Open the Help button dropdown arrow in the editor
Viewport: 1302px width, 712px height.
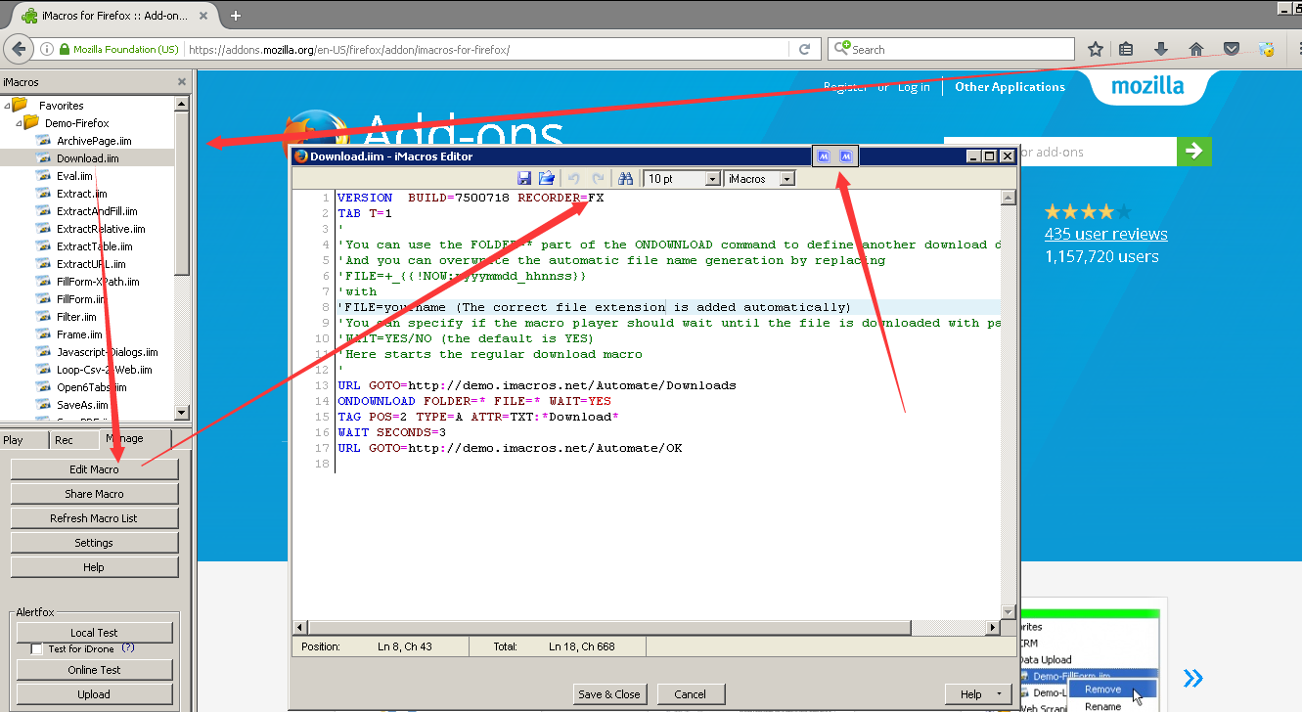point(999,694)
